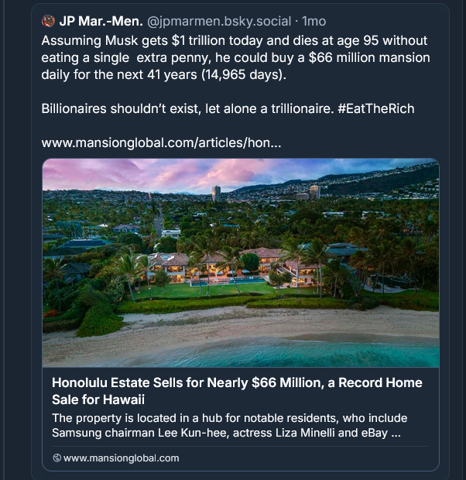Click the 1mo post timestamp

tap(314, 21)
